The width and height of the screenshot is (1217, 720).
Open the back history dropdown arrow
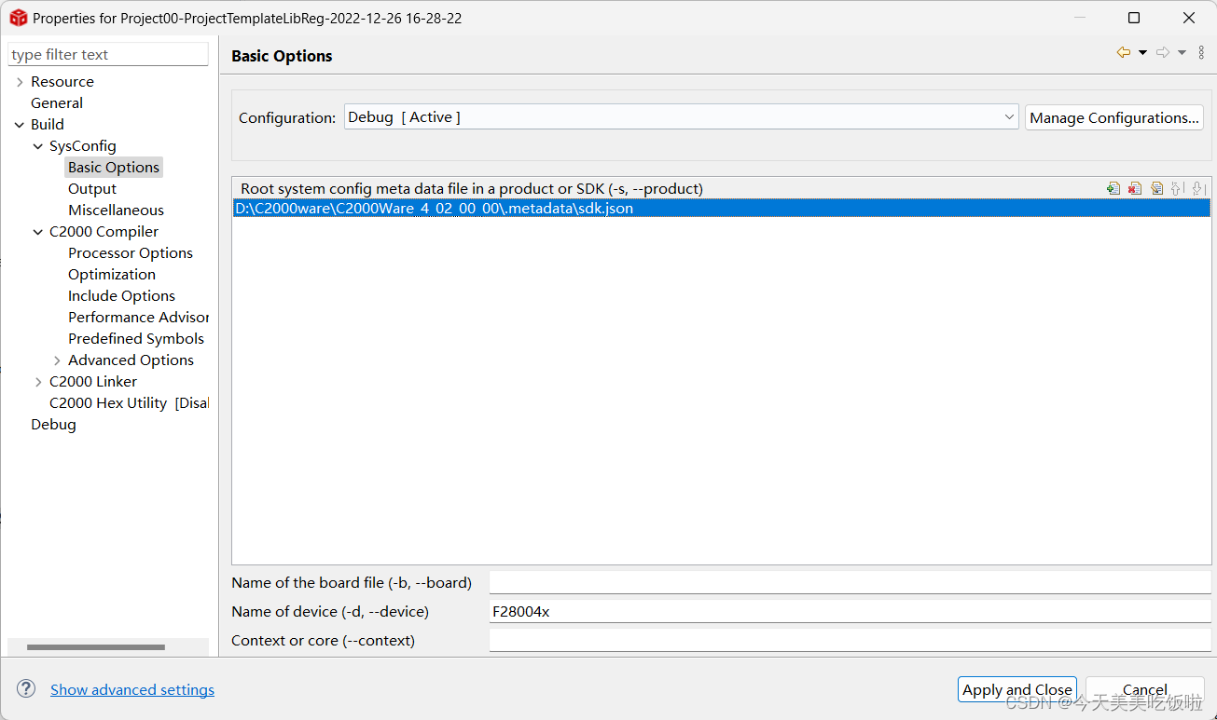1142,53
